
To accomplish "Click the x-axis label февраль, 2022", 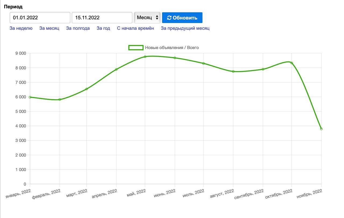I will (46, 194).
